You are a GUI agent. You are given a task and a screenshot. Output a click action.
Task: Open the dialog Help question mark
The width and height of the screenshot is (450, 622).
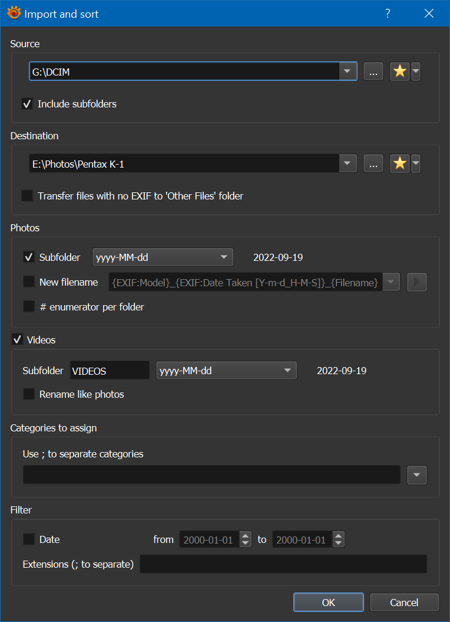(x=388, y=14)
